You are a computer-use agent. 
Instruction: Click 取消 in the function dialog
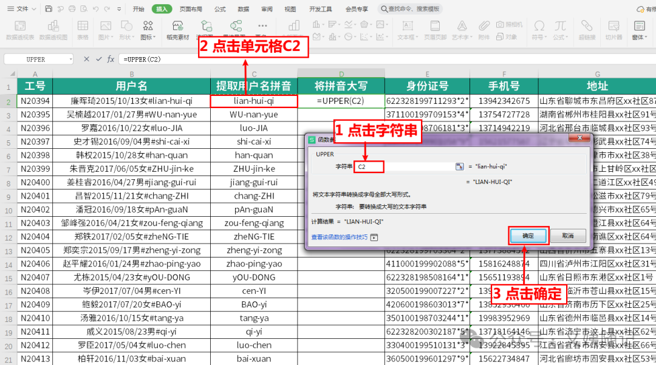coord(568,236)
